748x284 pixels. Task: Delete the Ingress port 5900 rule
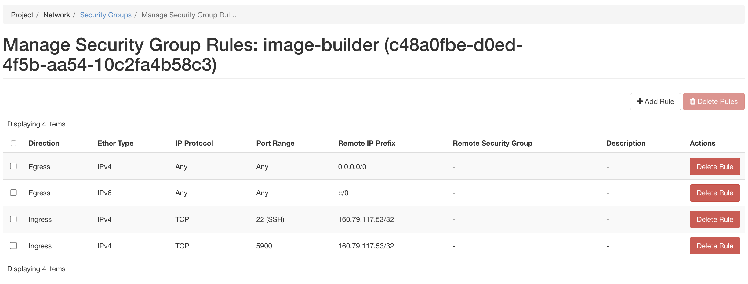[715, 246]
